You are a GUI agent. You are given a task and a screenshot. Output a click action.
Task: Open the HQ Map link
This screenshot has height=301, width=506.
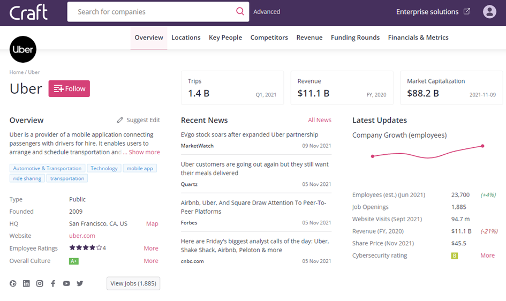pos(152,223)
